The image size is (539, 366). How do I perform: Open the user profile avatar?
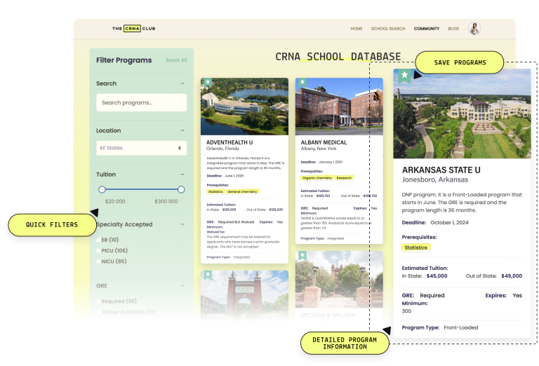pos(474,28)
